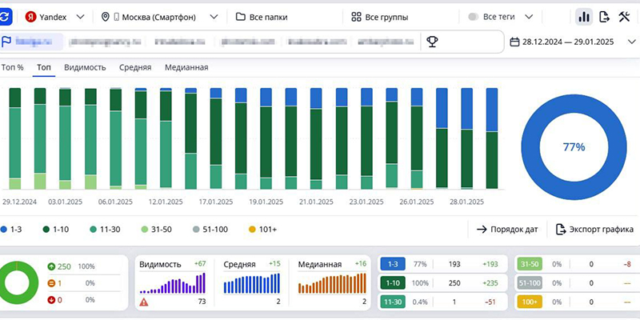Open the bar chart view icon
640x320 pixels.
point(584,17)
